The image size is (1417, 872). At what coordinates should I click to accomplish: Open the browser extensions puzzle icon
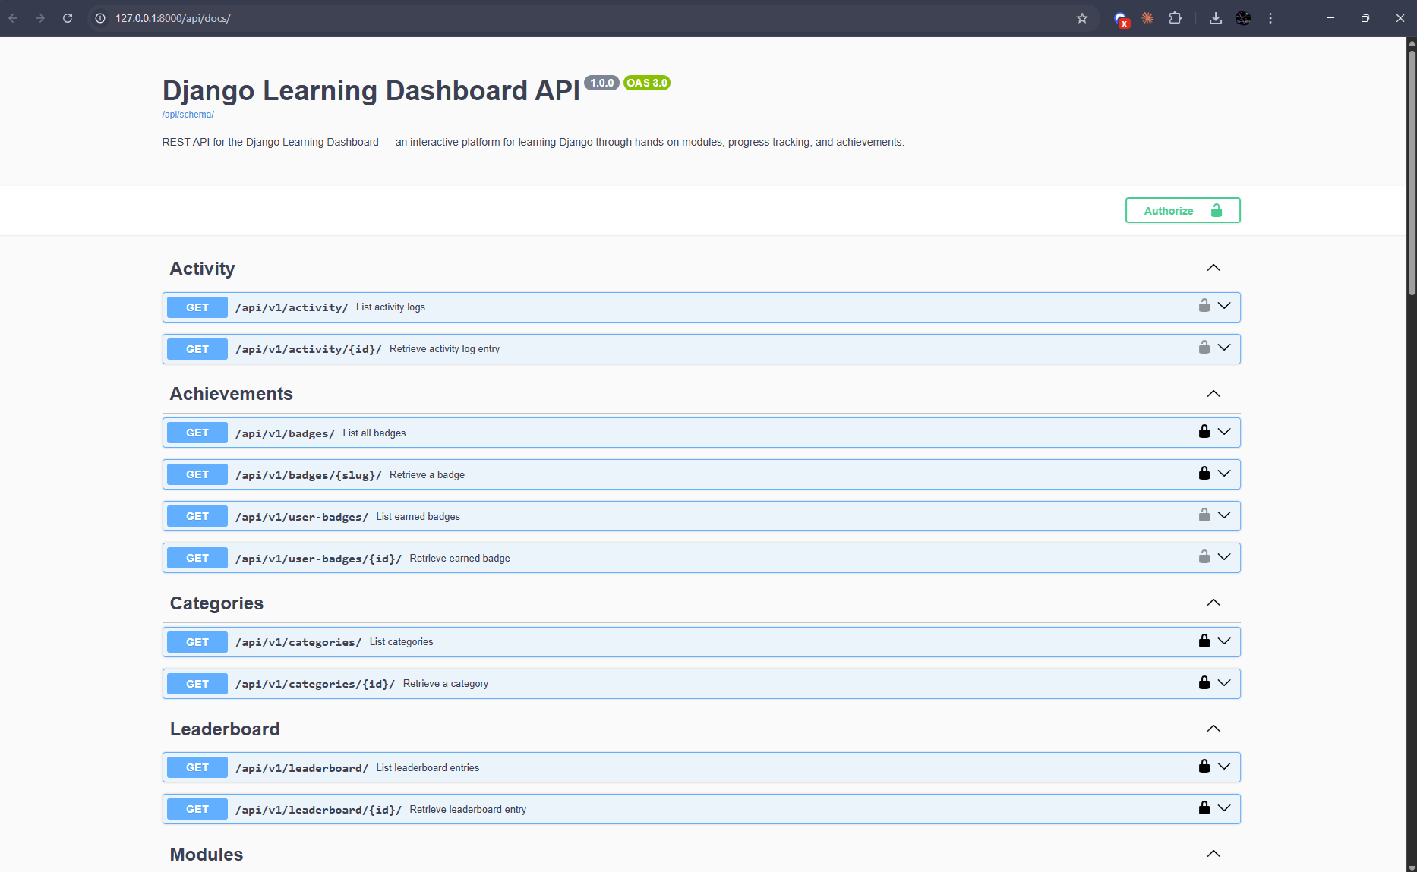[x=1175, y=18]
